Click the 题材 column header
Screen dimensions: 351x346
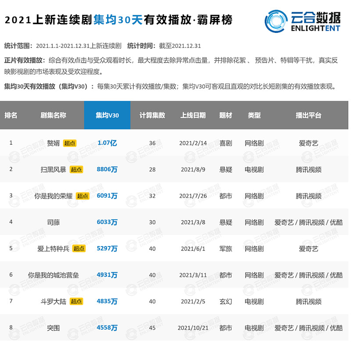coord(226,115)
